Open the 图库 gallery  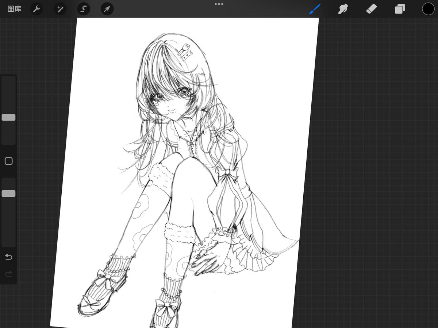[x=14, y=9]
